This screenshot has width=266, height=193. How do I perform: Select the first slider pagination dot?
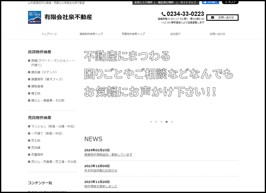click(x=151, y=122)
